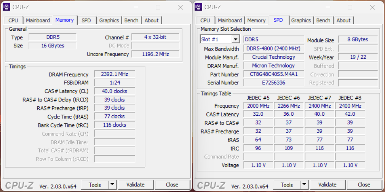Click the JEDEC #6 frequency 2266 MHz cell
The width and height of the screenshot is (385, 192).
pyautogui.click(x=289, y=106)
